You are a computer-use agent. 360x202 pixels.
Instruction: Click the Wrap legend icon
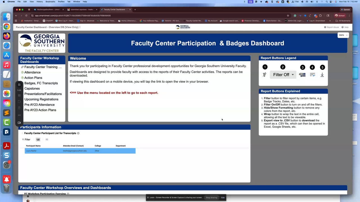[312, 75]
